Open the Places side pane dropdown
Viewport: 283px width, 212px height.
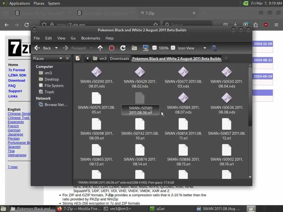[48, 59]
